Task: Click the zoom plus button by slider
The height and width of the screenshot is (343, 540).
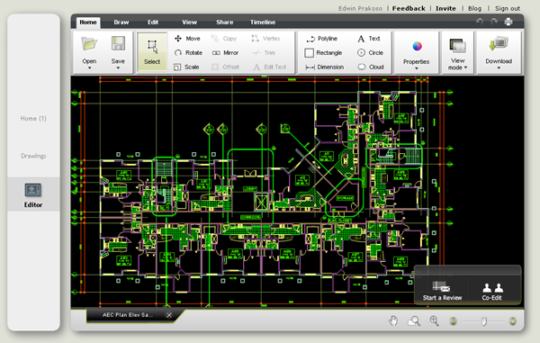Action: (x=512, y=321)
